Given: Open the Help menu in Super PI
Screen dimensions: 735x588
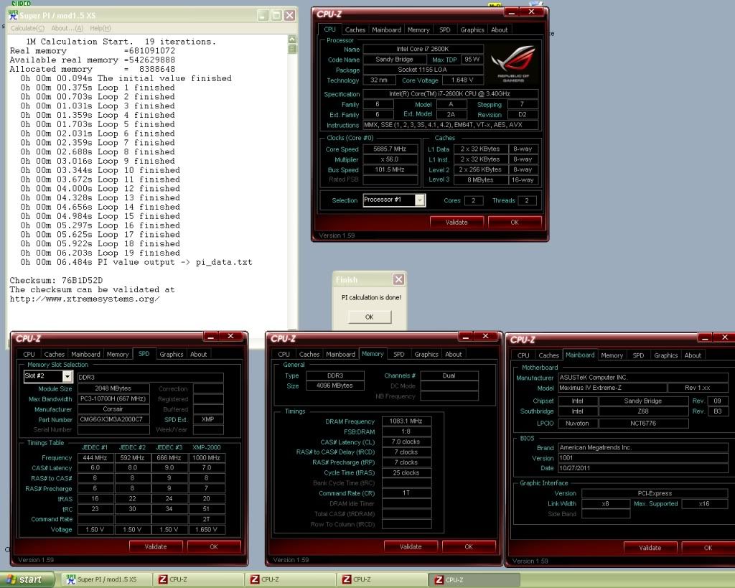Looking at the screenshot, I should 100,28.
